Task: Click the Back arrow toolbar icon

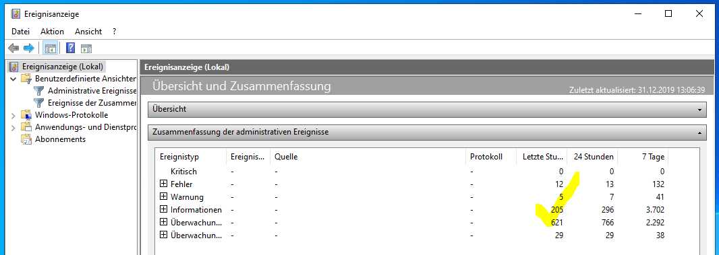Action: coord(13,48)
